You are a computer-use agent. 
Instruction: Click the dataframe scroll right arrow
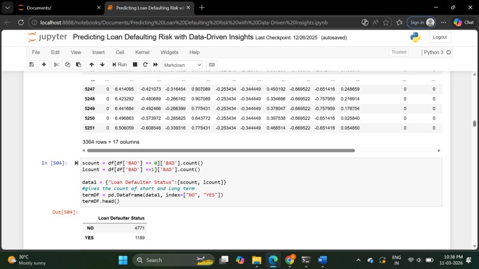click(x=439, y=150)
